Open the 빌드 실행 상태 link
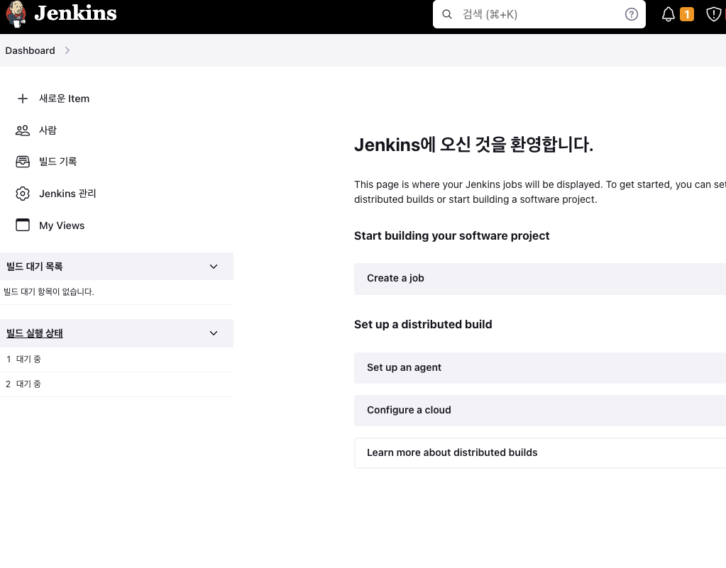Image resolution: width=726 pixels, height=568 pixels. pos(35,333)
